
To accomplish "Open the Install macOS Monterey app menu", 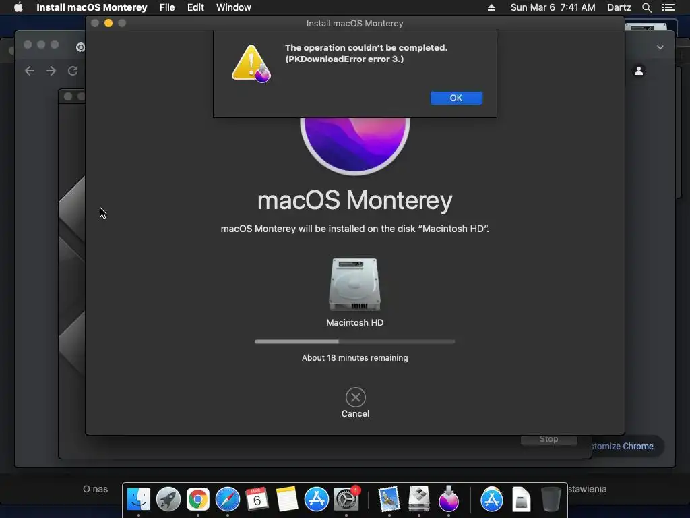I will click(x=92, y=7).
